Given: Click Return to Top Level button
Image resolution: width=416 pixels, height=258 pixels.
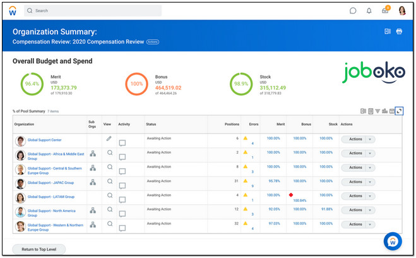Looking at the screenshot, I should pos(39,249).
